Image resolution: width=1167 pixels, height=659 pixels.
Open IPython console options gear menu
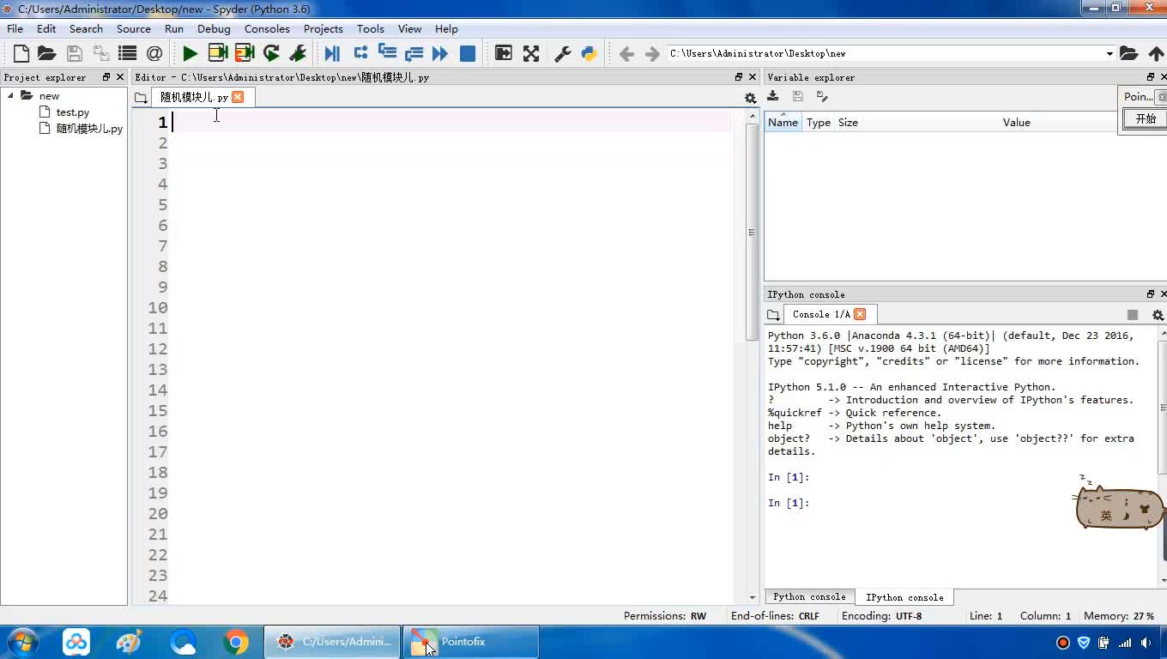click(x=1157, y=315)
